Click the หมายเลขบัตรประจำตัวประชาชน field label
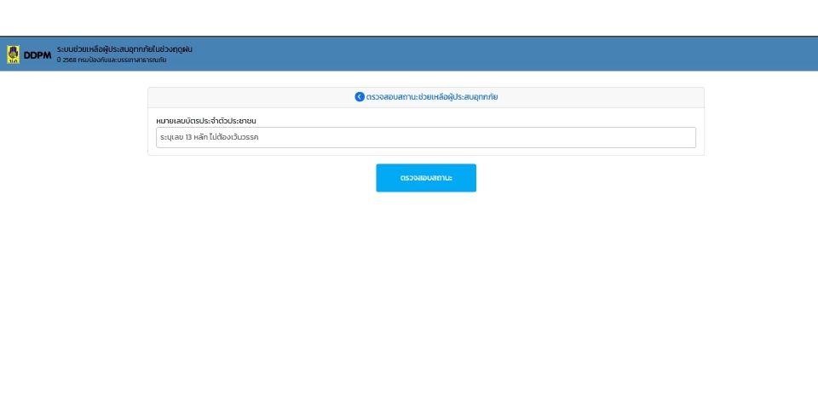 coord(206,120)
